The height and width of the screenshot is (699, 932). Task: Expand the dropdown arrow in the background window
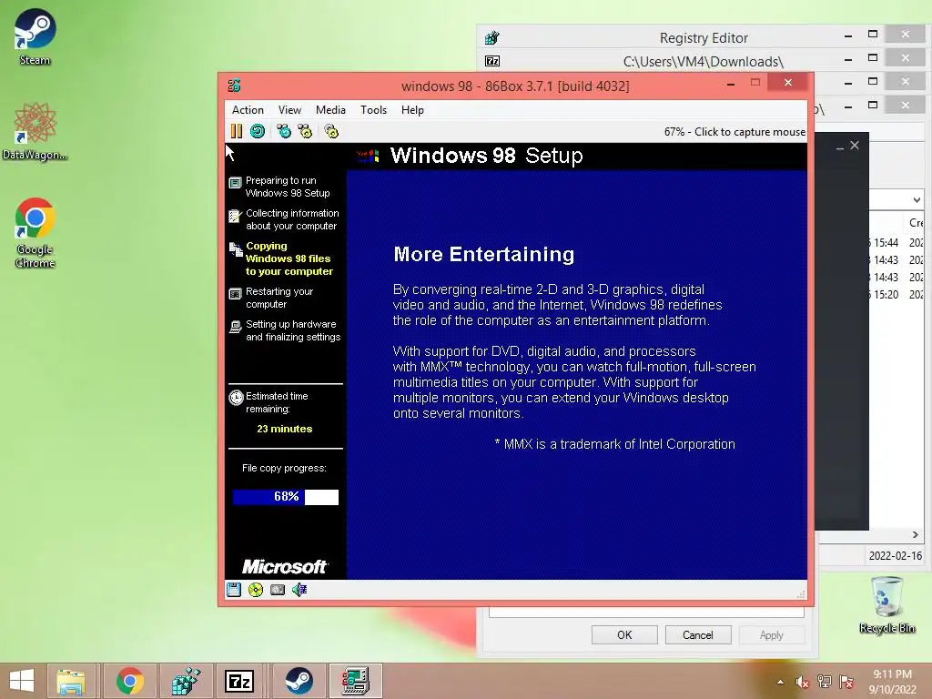point(917,199)
